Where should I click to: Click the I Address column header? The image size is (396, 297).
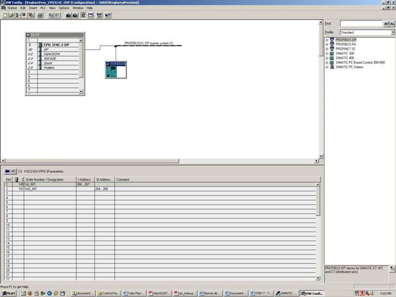[x=85, y=180]
